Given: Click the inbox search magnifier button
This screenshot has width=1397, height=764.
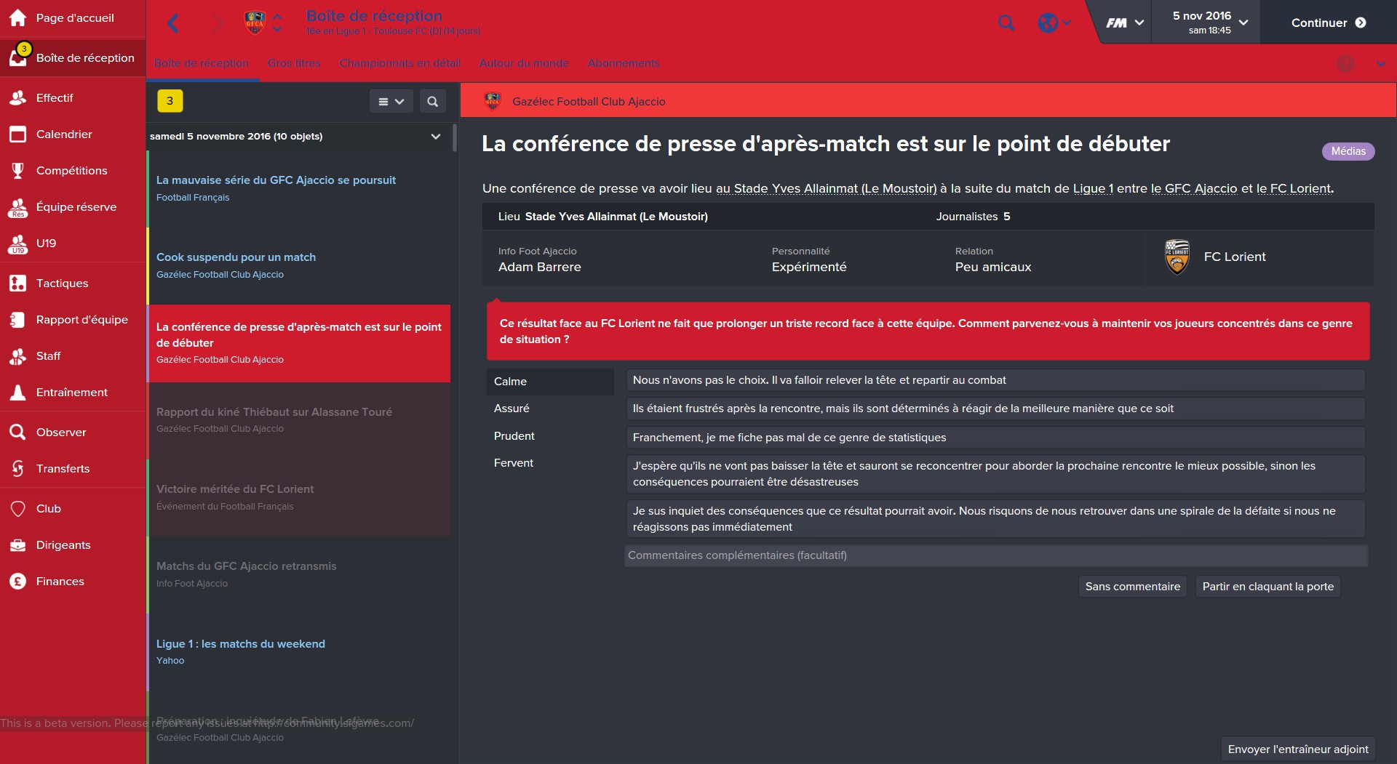Looking at the screenshot, I should tap(433, 102).
